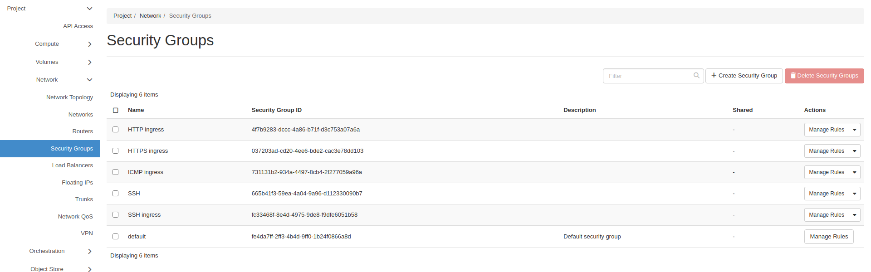
Task: Click the 'HTTP ingress' name cell
Action: pyautogui.click(x=146, y=130)
